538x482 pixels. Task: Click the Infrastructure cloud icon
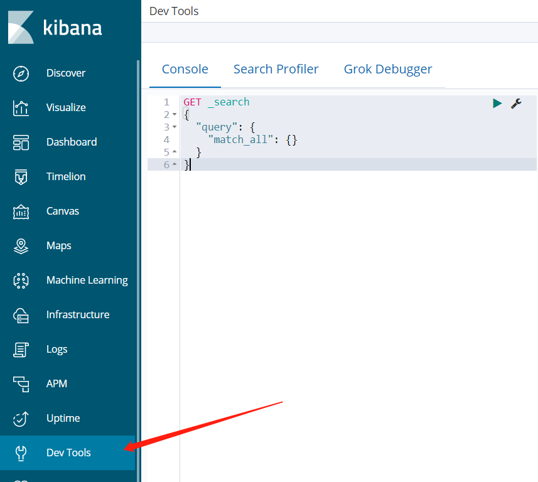[x=21, y=315]
